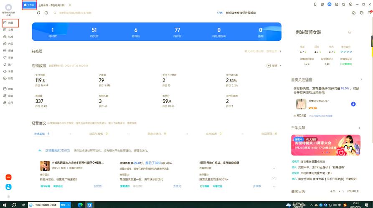Open the 77 待评价 count
373x208 pixels.
click(178, 32)
